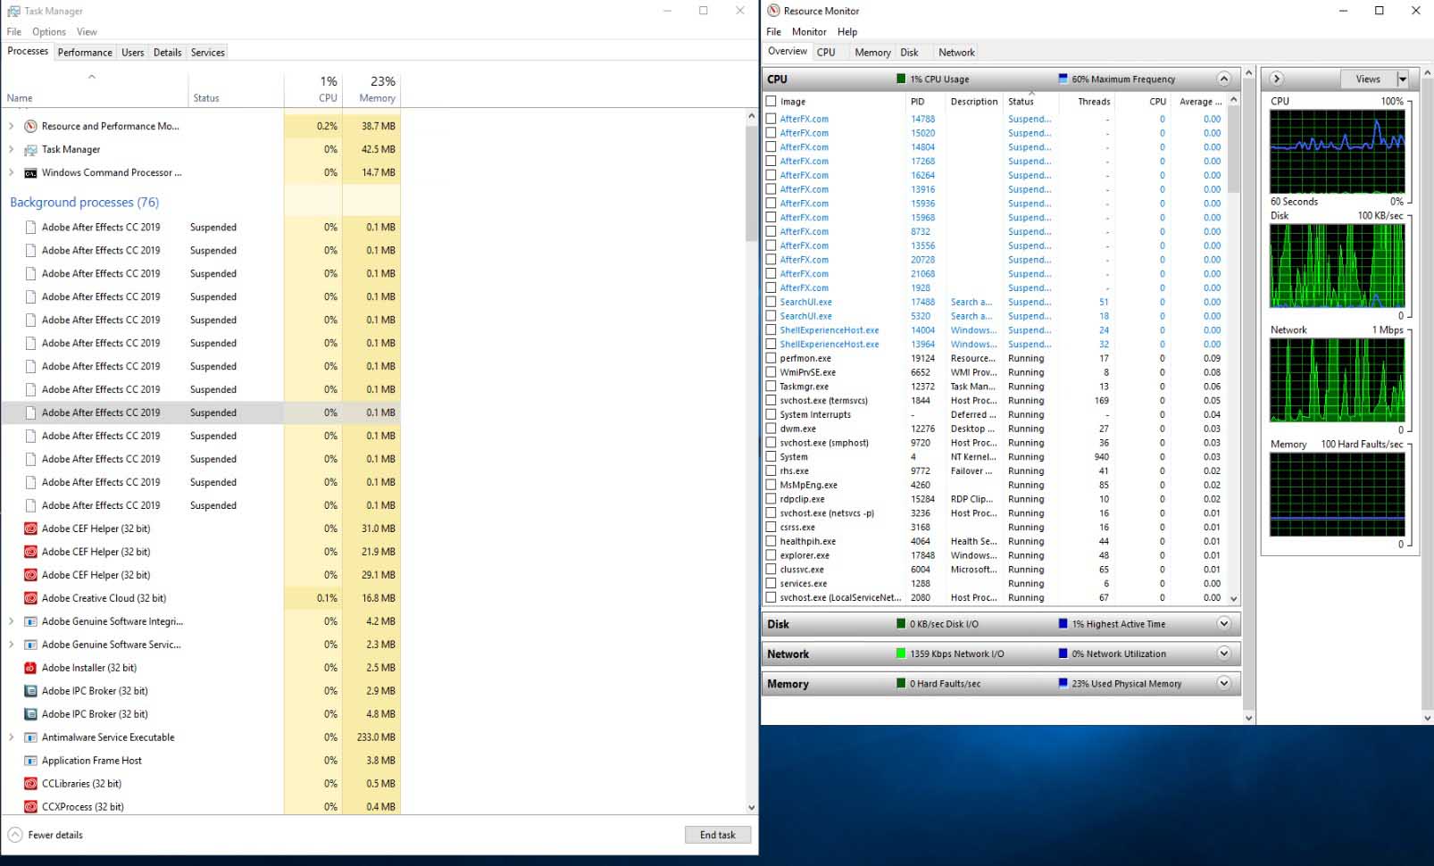Click Adobe CEF Helper 21.9 MB icon
This screenshot has height=866, width=1434.
(30, 552)
